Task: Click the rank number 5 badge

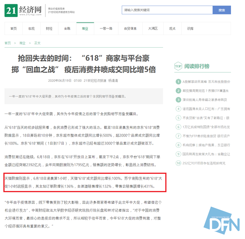Action: tap(178, 118)
